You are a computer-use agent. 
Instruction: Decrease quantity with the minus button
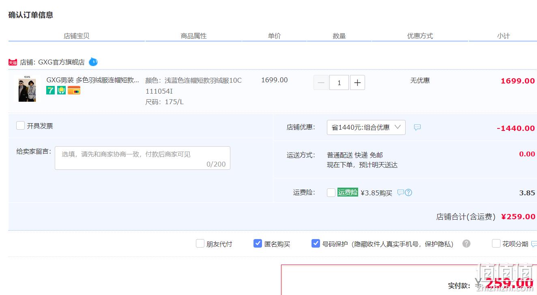321,83
